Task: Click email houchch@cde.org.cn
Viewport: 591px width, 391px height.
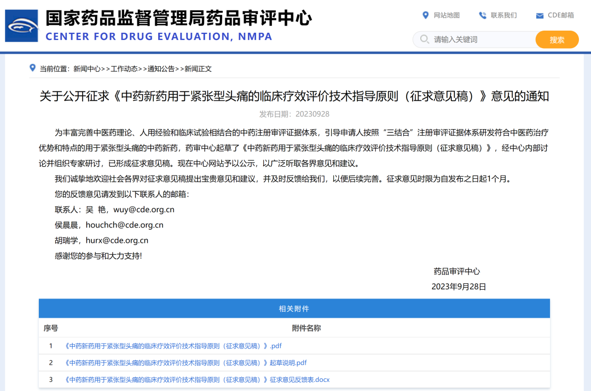Action: click(x=124, y=225)
